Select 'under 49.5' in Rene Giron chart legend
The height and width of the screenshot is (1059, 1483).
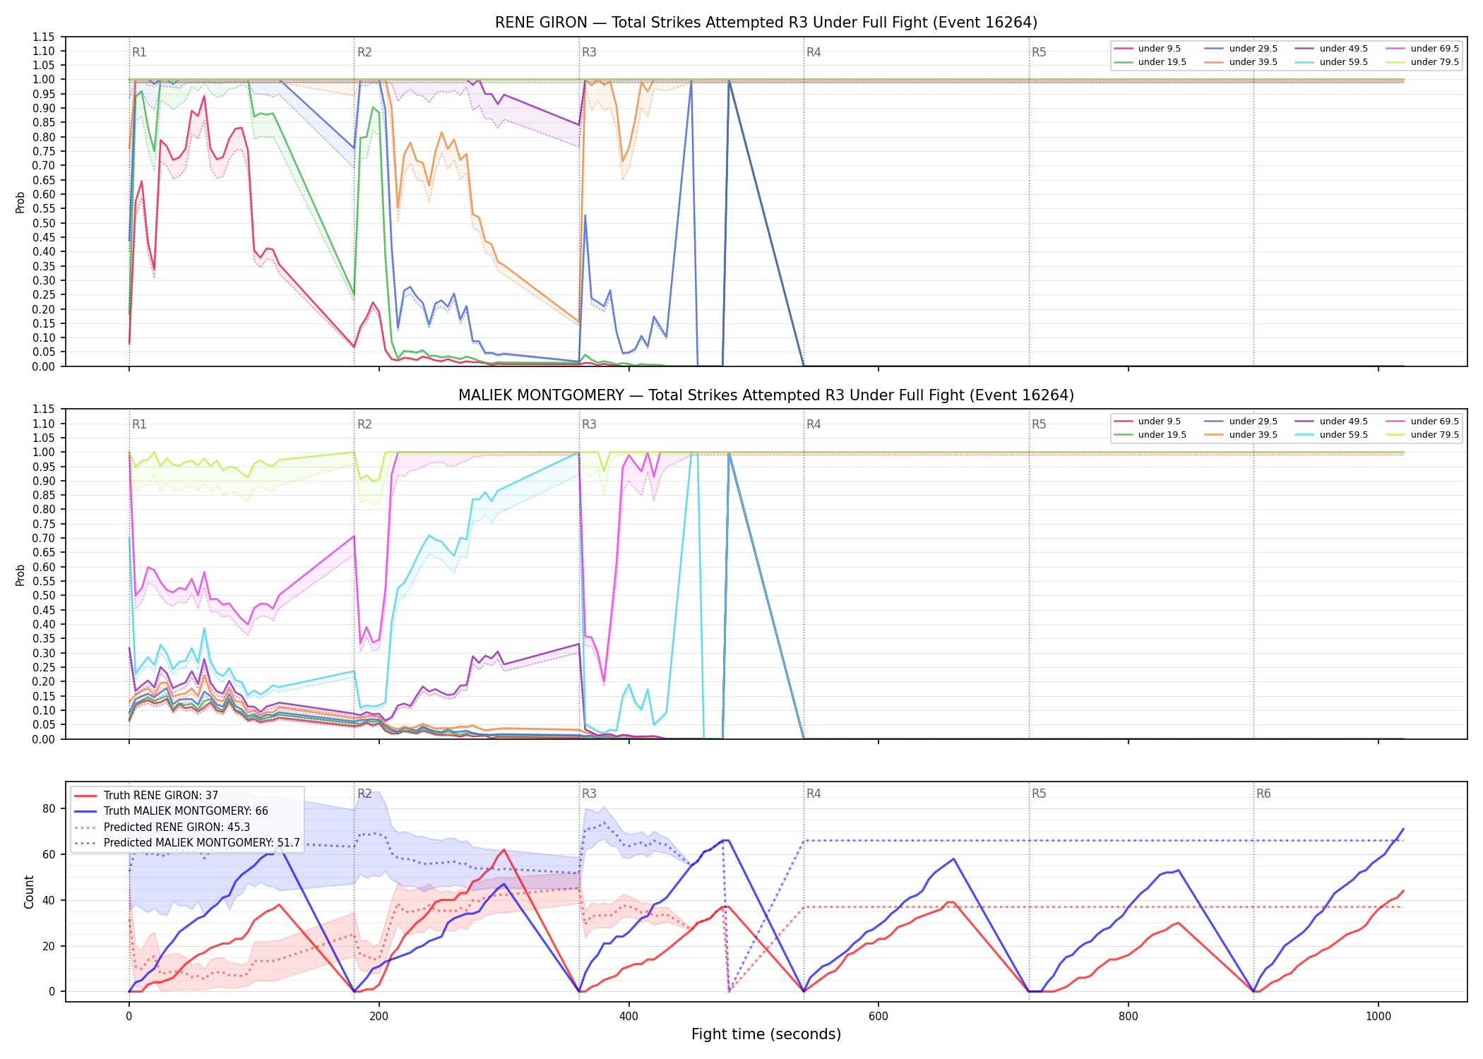(1332, 49)
